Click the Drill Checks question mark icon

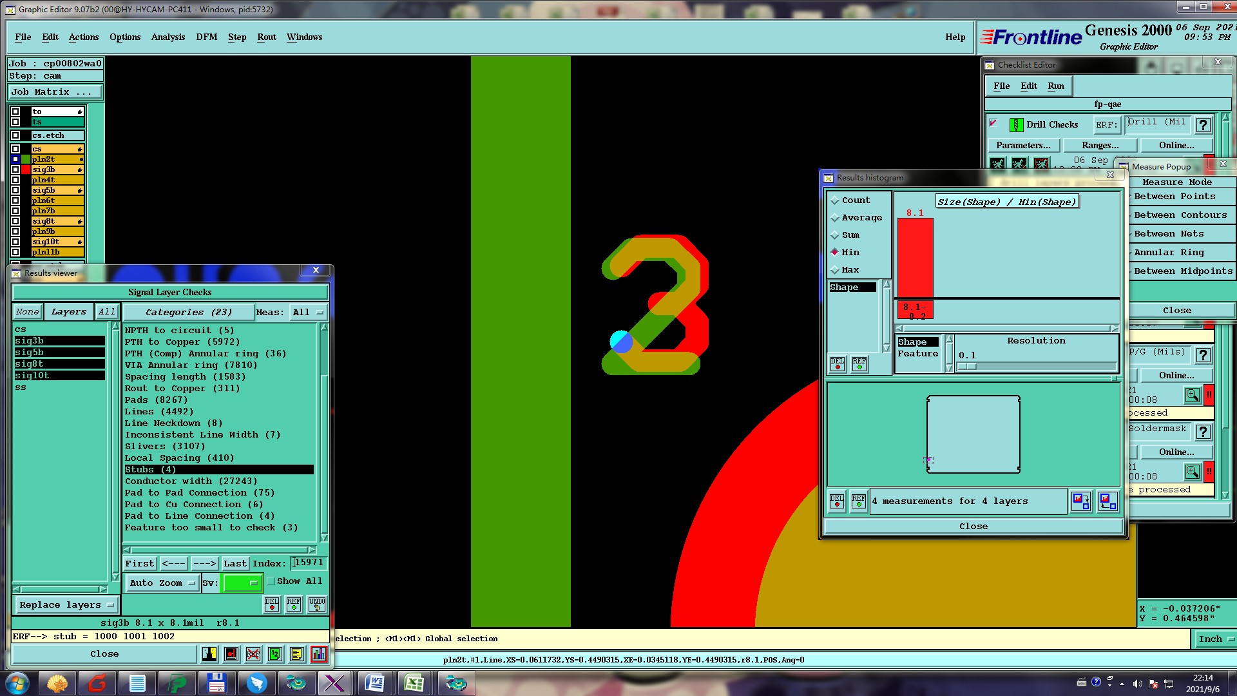click(1202, 125)
